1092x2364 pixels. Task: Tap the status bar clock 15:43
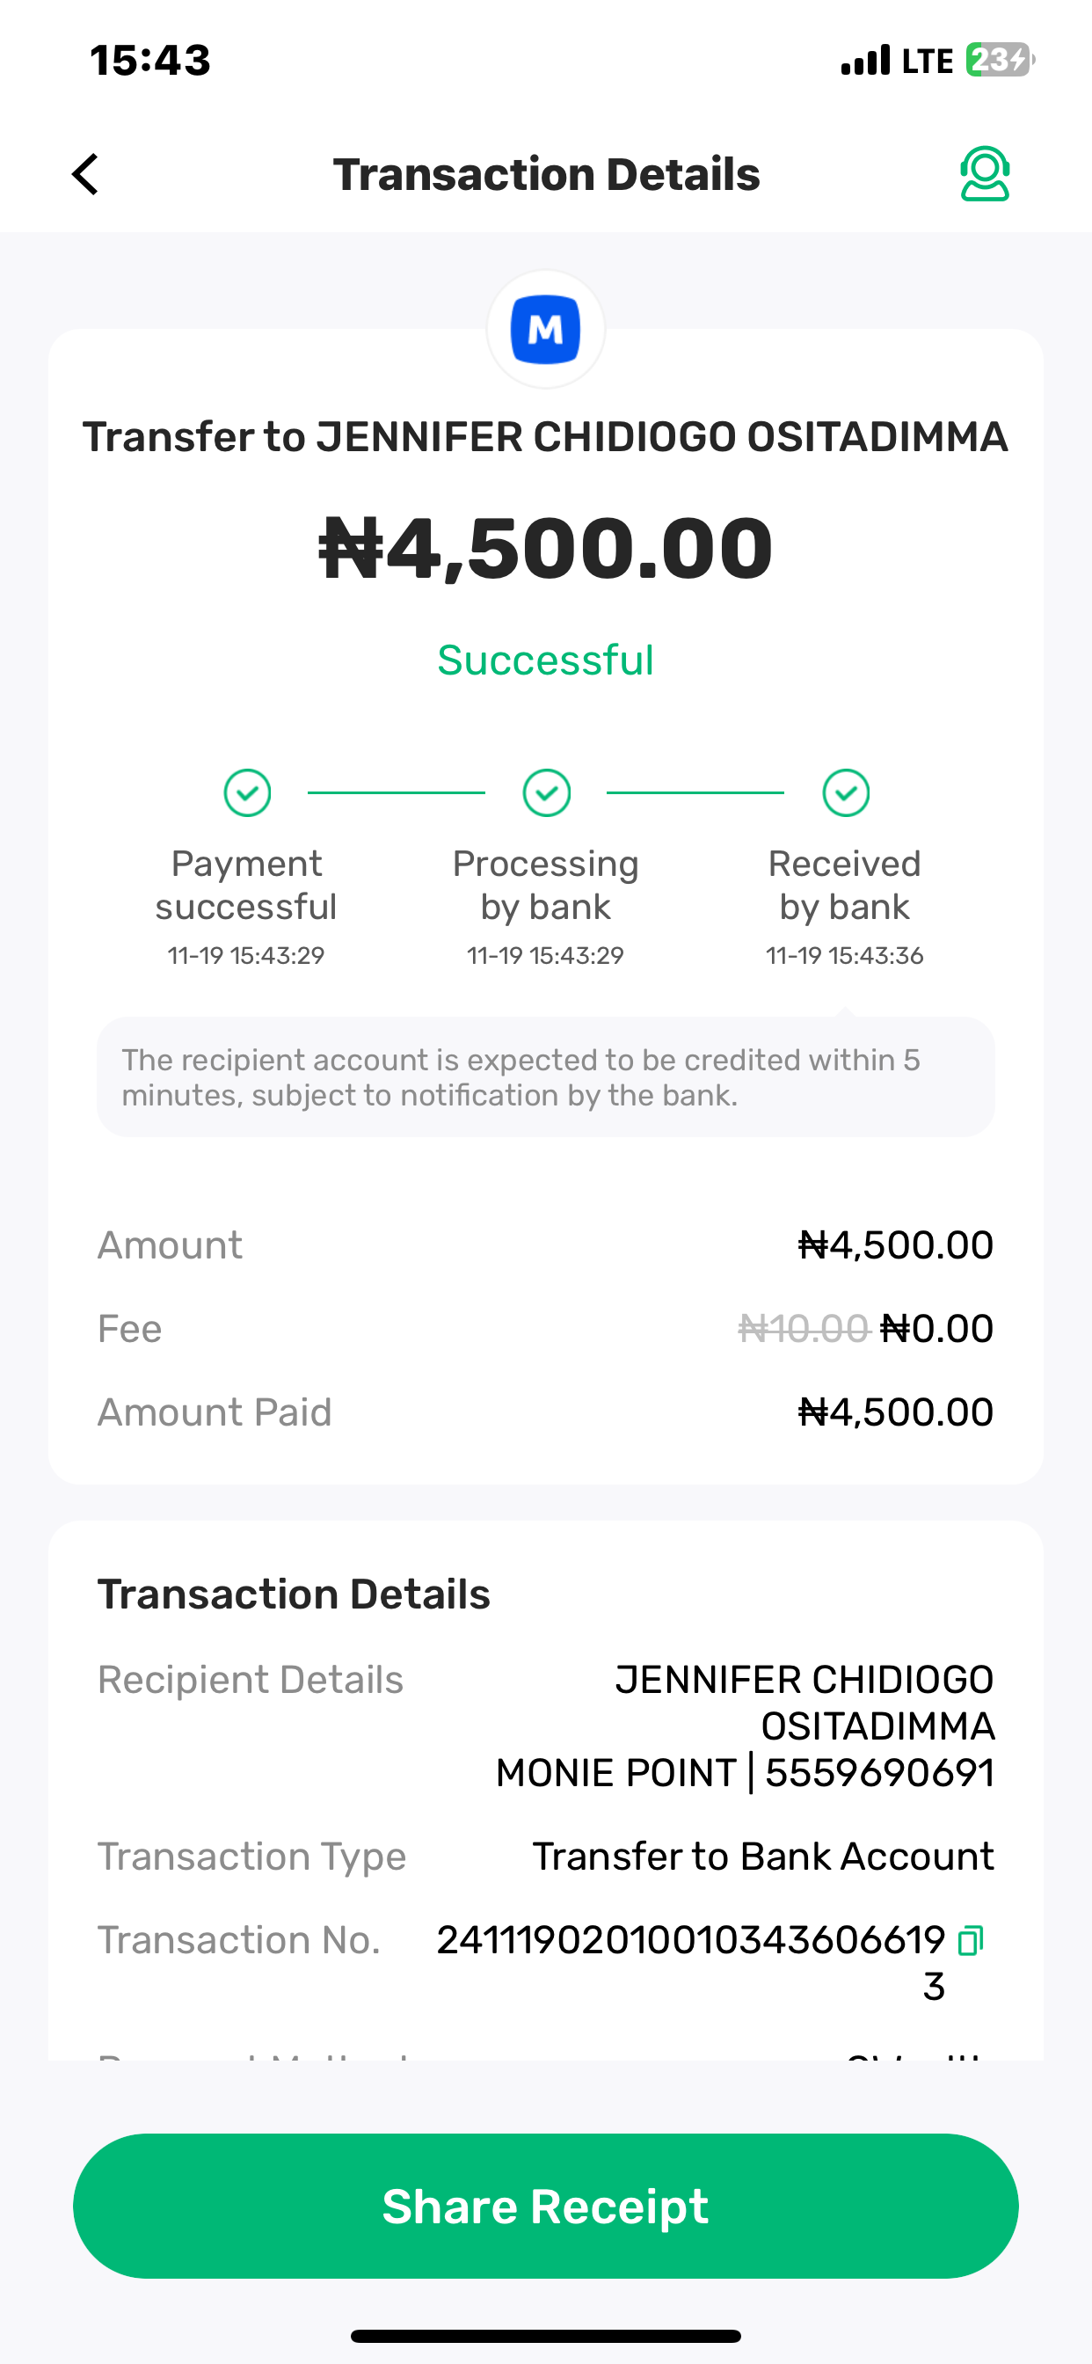coord(150,61)
